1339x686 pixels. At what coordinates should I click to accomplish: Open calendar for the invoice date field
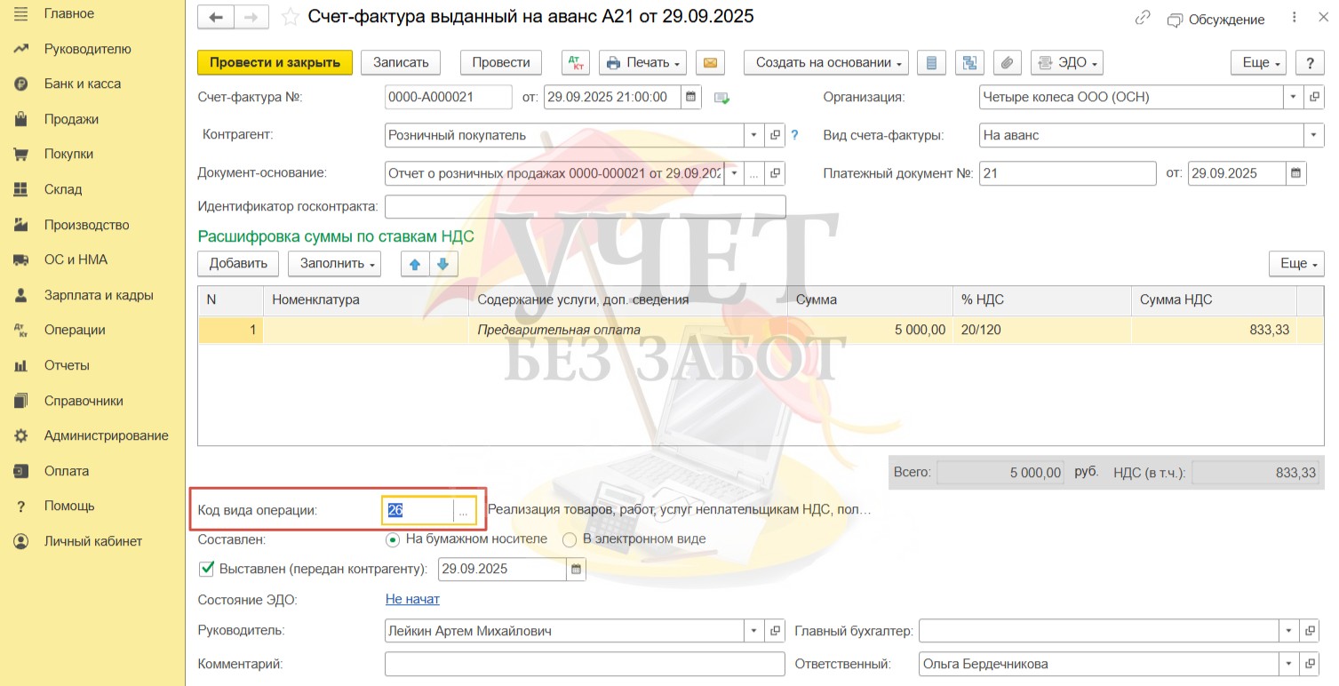pos(692,97)
